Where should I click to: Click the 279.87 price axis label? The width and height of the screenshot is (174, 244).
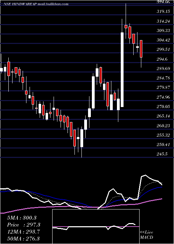point(163,87)
